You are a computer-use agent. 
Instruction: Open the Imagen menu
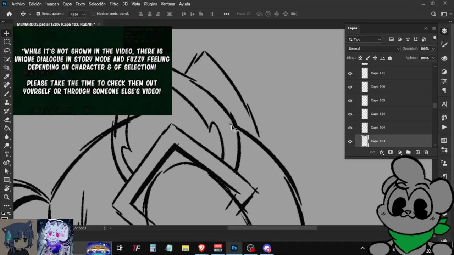(52, 4)
